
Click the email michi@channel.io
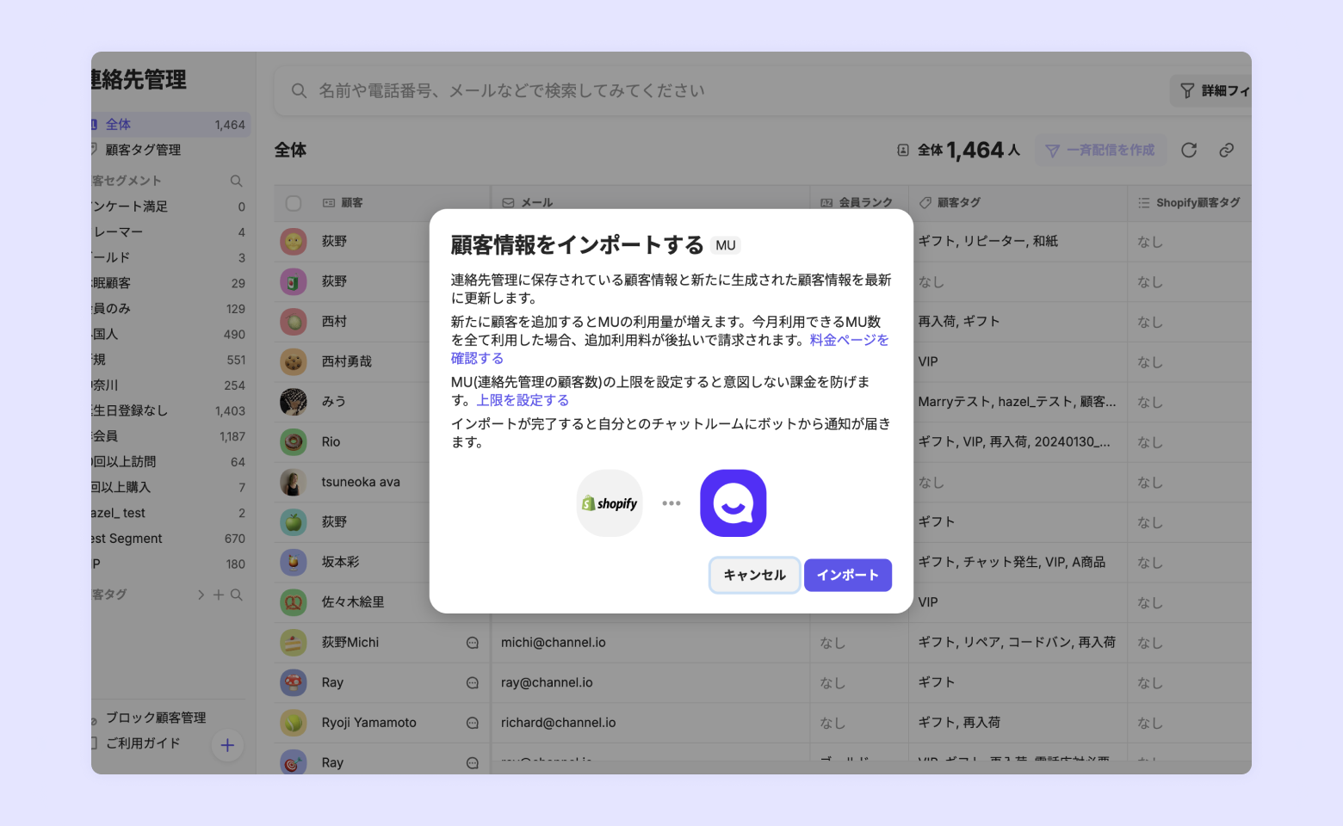pos(554,643)
